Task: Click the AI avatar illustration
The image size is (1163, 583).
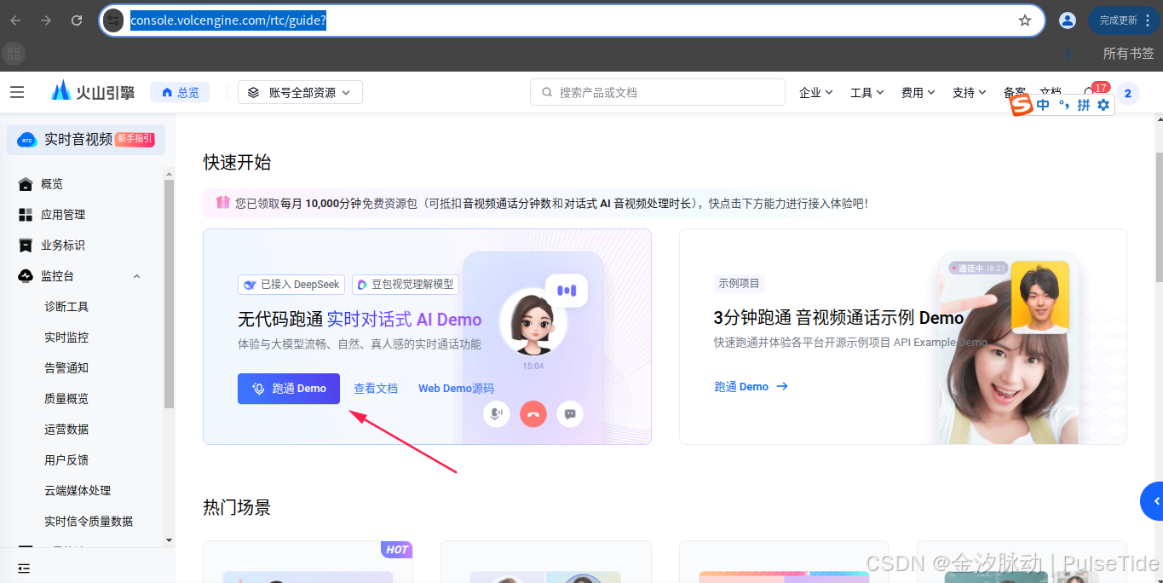Action: click(x=533, y=322)
